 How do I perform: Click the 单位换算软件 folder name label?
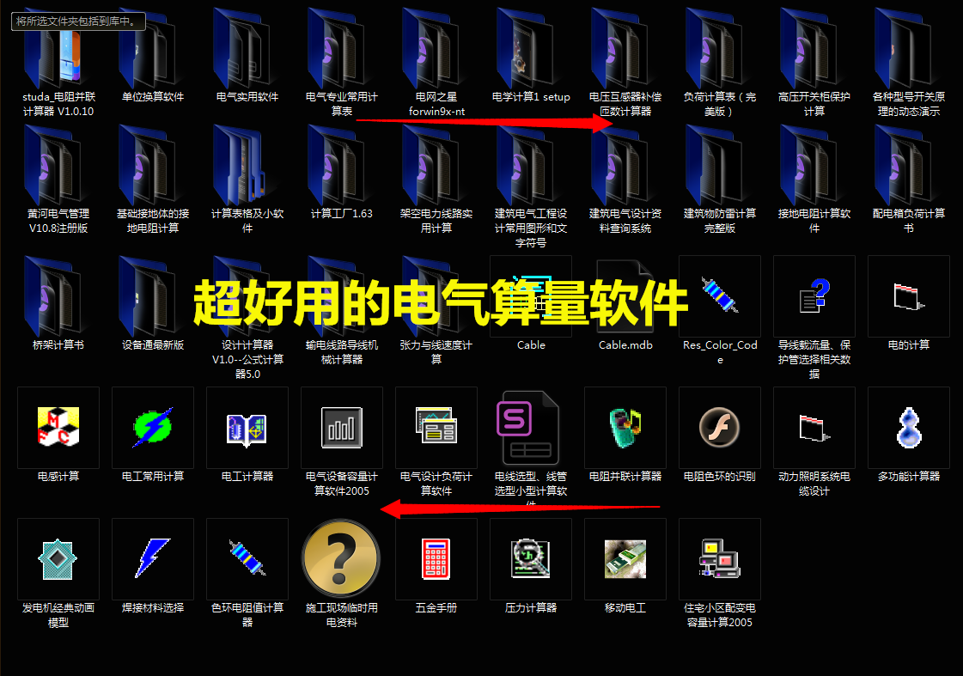(153, 97)
